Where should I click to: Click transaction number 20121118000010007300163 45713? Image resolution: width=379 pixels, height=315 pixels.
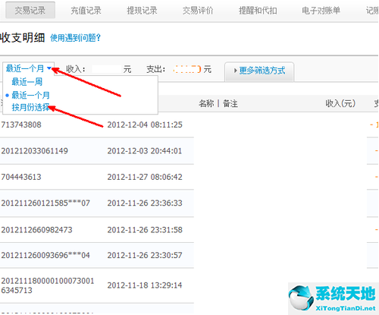coord(48,285)
